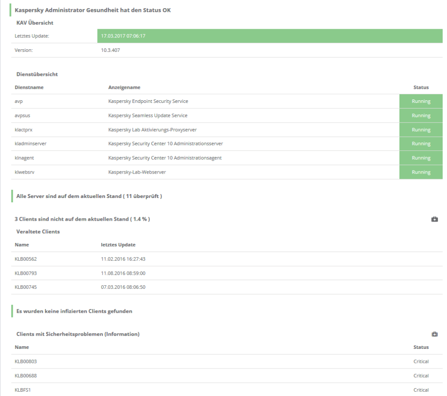The height and width of the screenshot is (396, 447).
Task: Click the Status header in Dienstübersicht table
Action: coord(421,88)
